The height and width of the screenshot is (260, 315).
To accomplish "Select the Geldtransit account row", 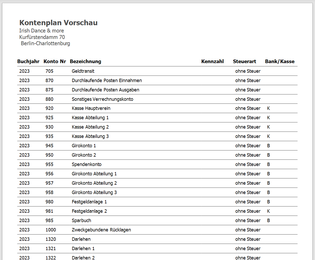I will coord(83,71).
